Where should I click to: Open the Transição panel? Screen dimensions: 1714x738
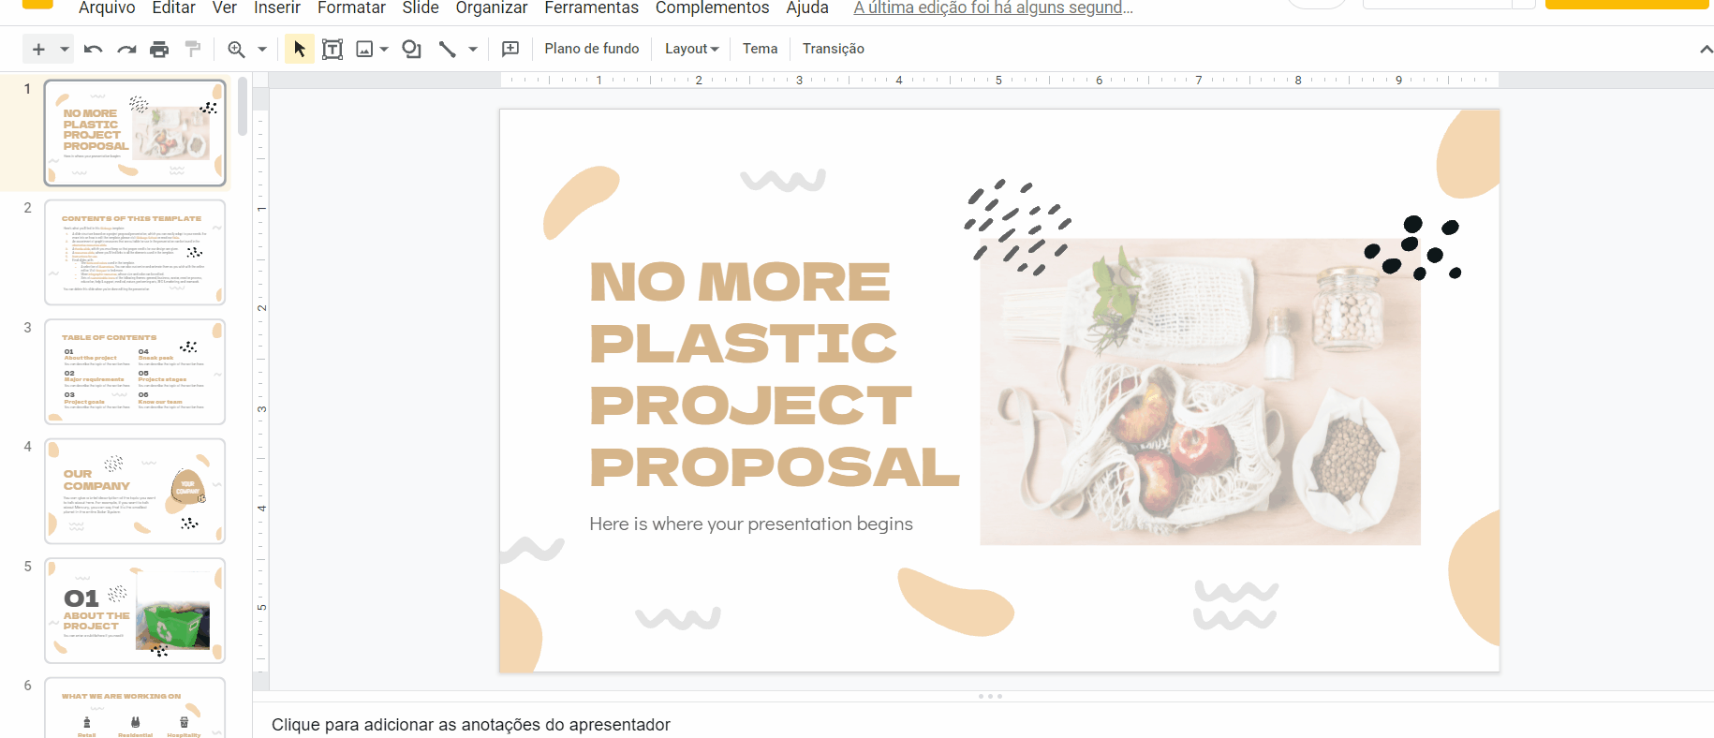[834, 49]
